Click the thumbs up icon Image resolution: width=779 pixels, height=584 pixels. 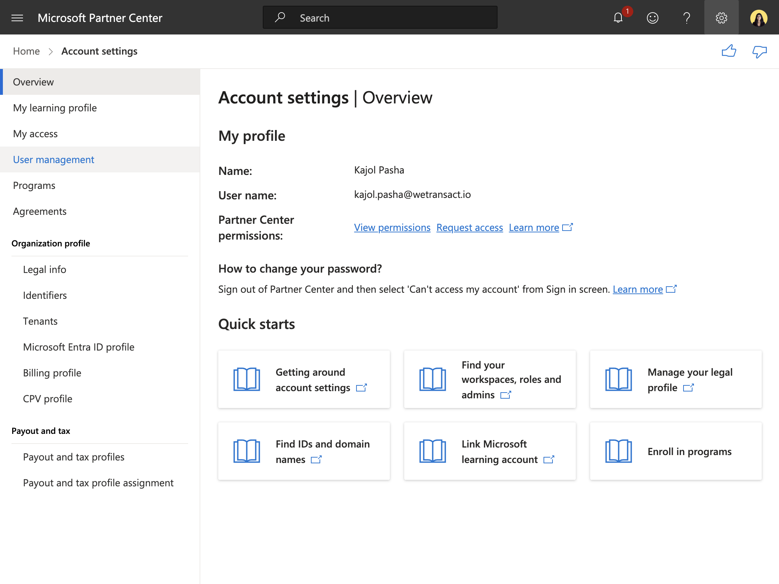pos(729,51)
